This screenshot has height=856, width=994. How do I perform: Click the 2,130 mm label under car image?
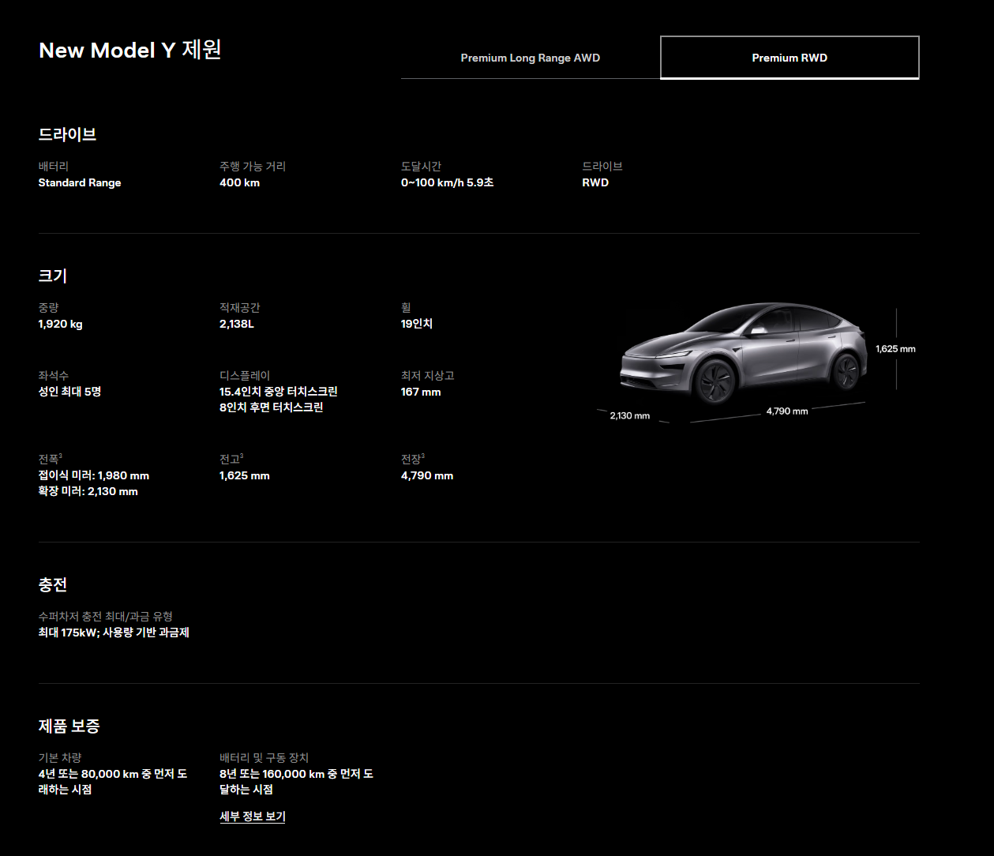coord(630,416)
